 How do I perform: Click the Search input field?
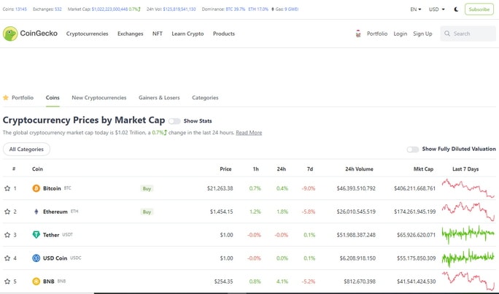(468, 34)
